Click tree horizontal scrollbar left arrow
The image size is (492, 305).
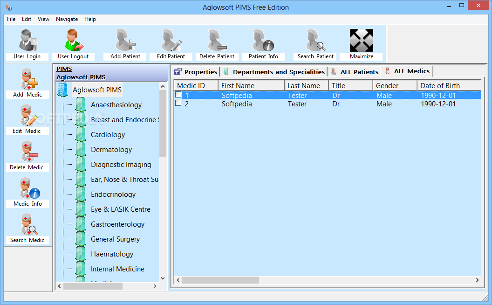[59, 286]
